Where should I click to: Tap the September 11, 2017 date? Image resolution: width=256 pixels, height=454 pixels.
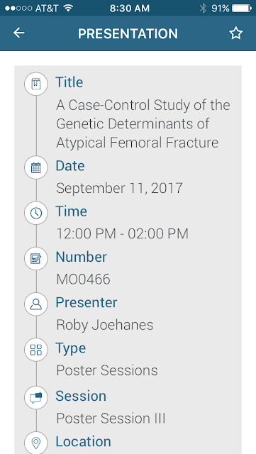tap(119, 188)
